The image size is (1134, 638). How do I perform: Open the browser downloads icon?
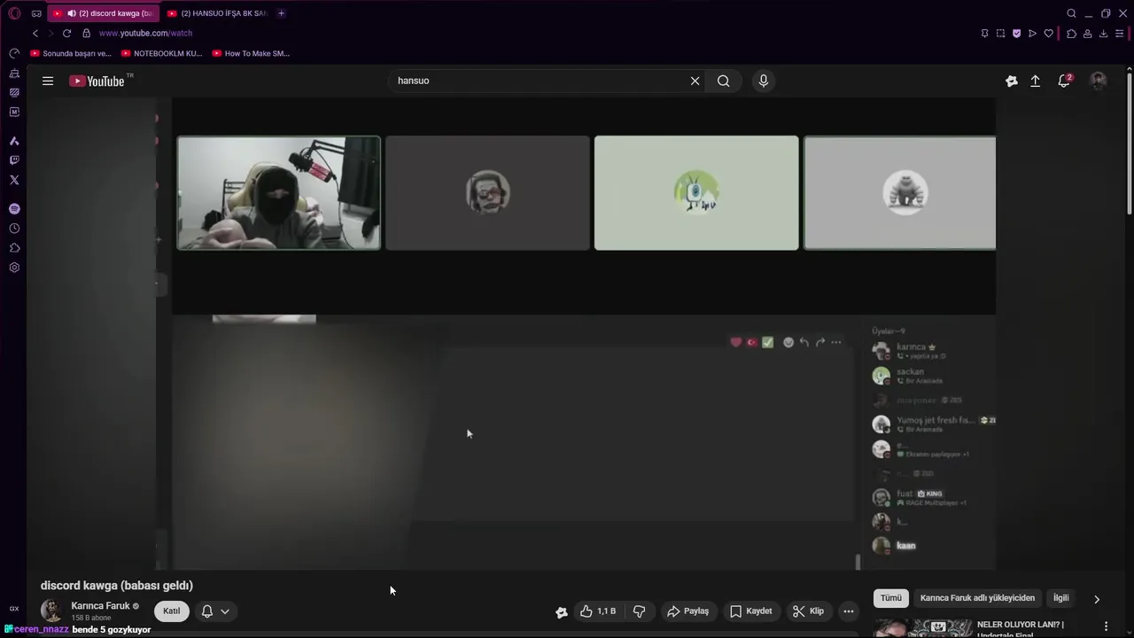pos(1103,34)
